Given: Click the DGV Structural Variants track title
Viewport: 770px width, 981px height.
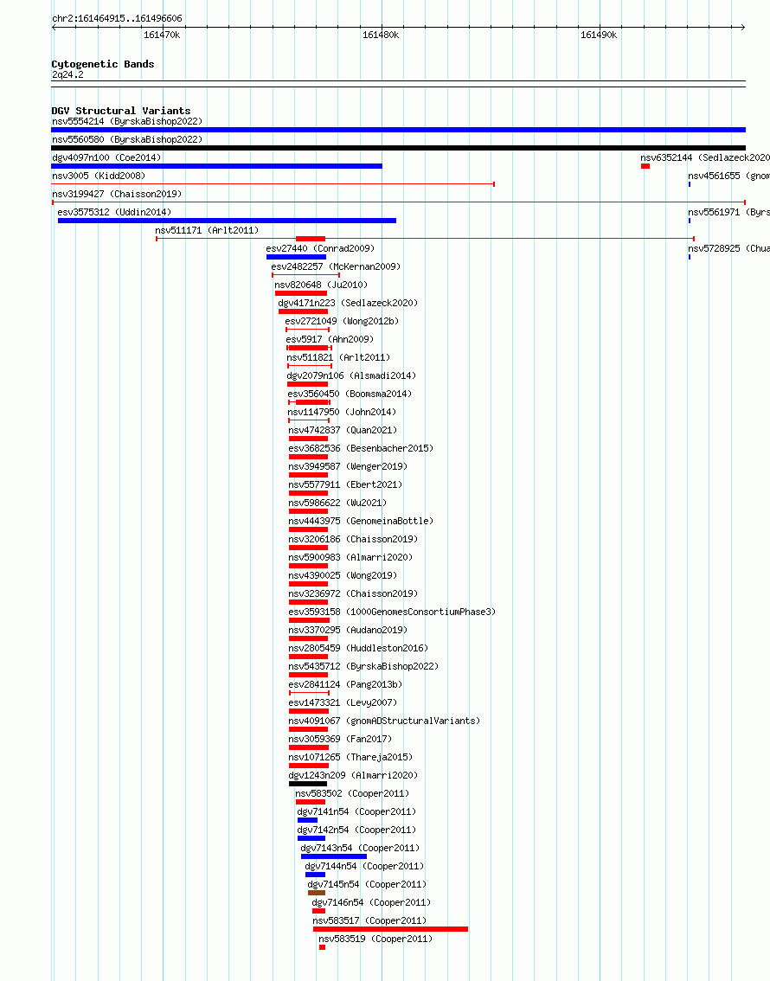Looking at the screenshot, I should pos(121,111).
